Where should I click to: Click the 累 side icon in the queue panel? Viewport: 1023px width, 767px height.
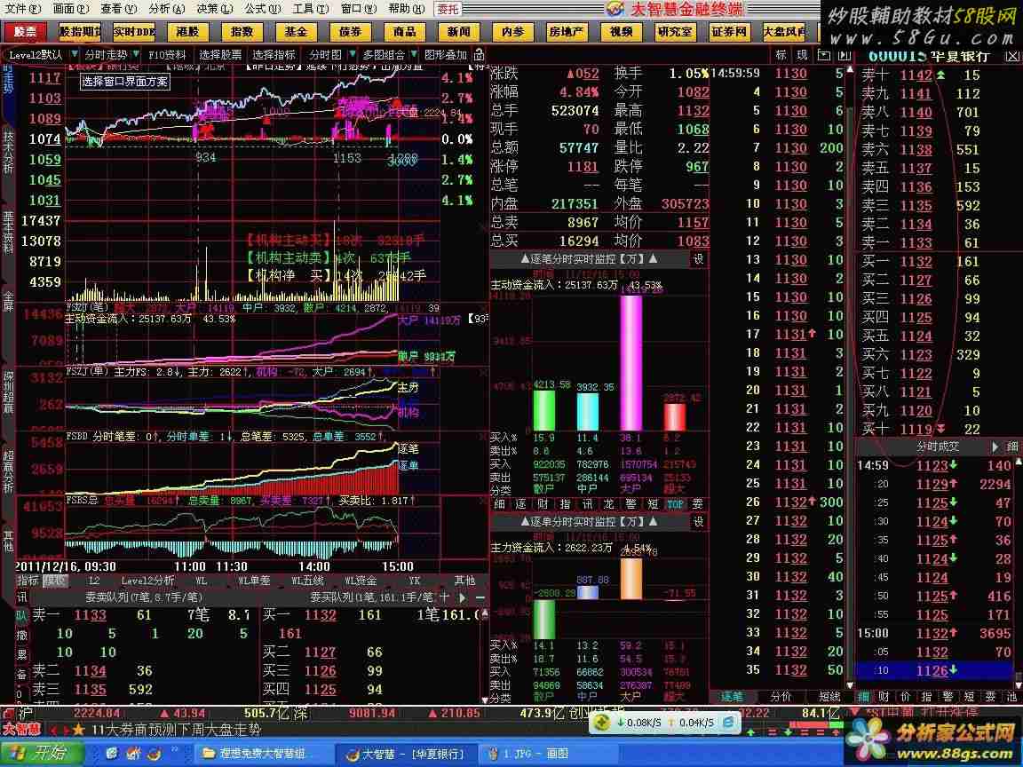(21, 653)
